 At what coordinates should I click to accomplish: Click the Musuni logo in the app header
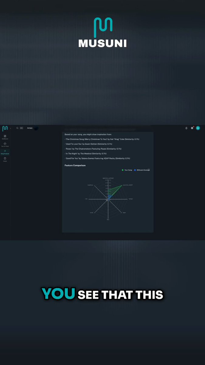tap(5, 128)
